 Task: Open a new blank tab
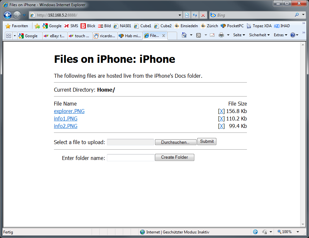(172, 36)
